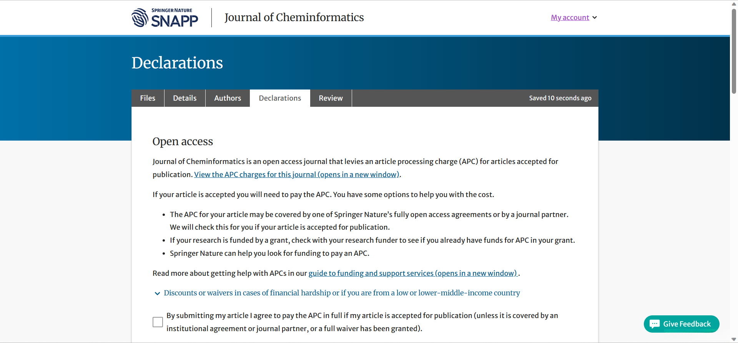The height and width of the screenshot is (343, 738).
Task: Click the vertical scrollbar thumb
Action: tap(734, 50)
